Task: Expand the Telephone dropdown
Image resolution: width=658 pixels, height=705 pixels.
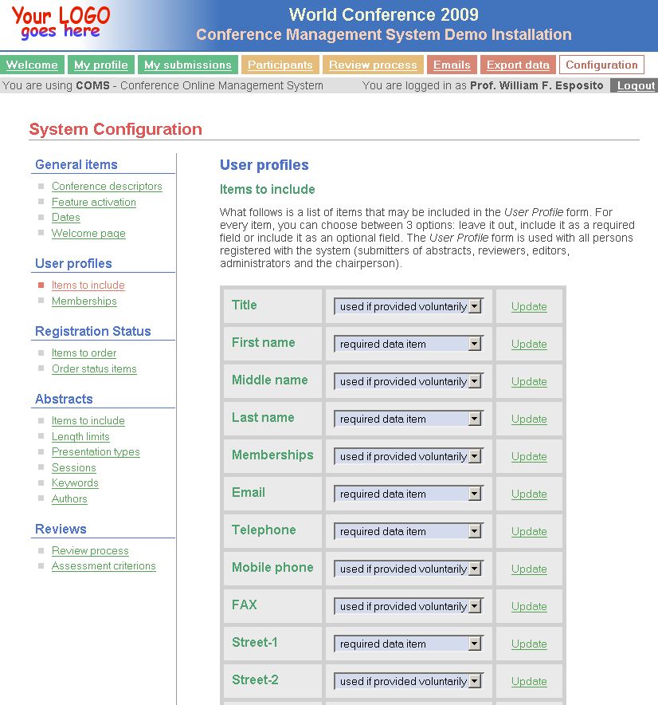Action: point(409,531)
